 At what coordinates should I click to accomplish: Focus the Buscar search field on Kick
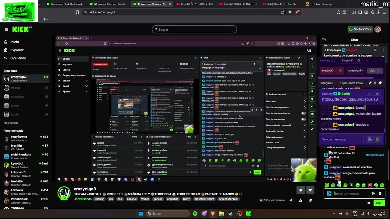(194, 30)
